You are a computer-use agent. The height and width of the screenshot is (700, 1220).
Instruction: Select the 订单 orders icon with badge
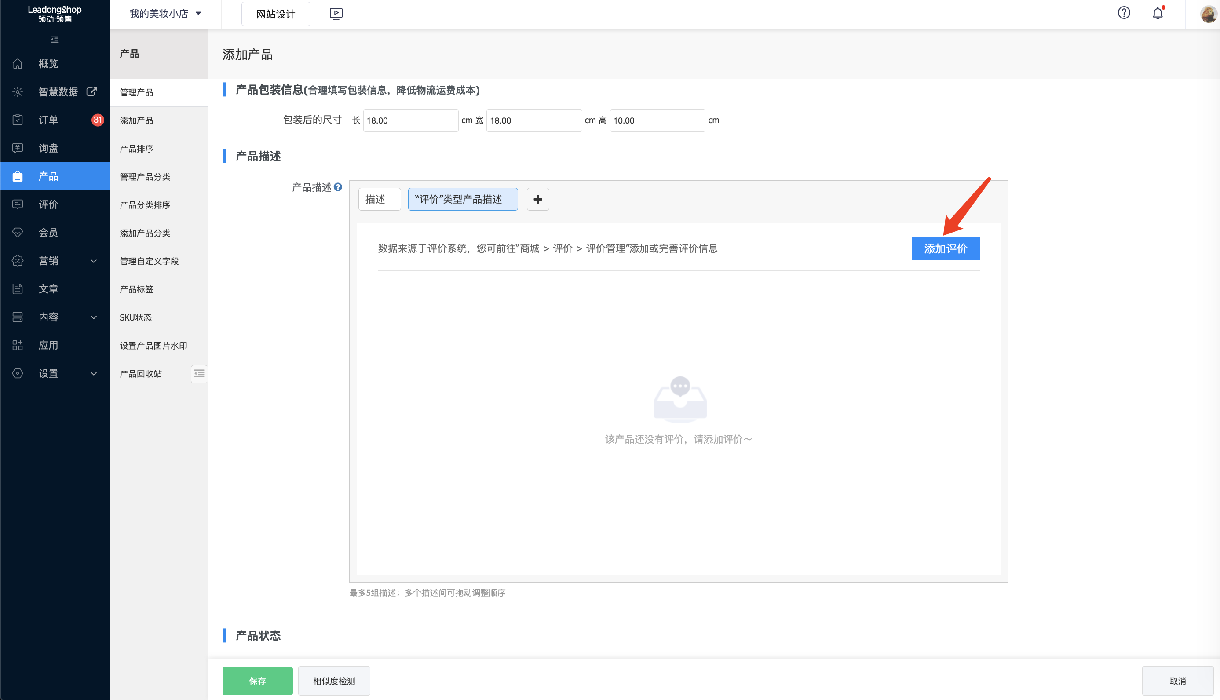[17, 120]
